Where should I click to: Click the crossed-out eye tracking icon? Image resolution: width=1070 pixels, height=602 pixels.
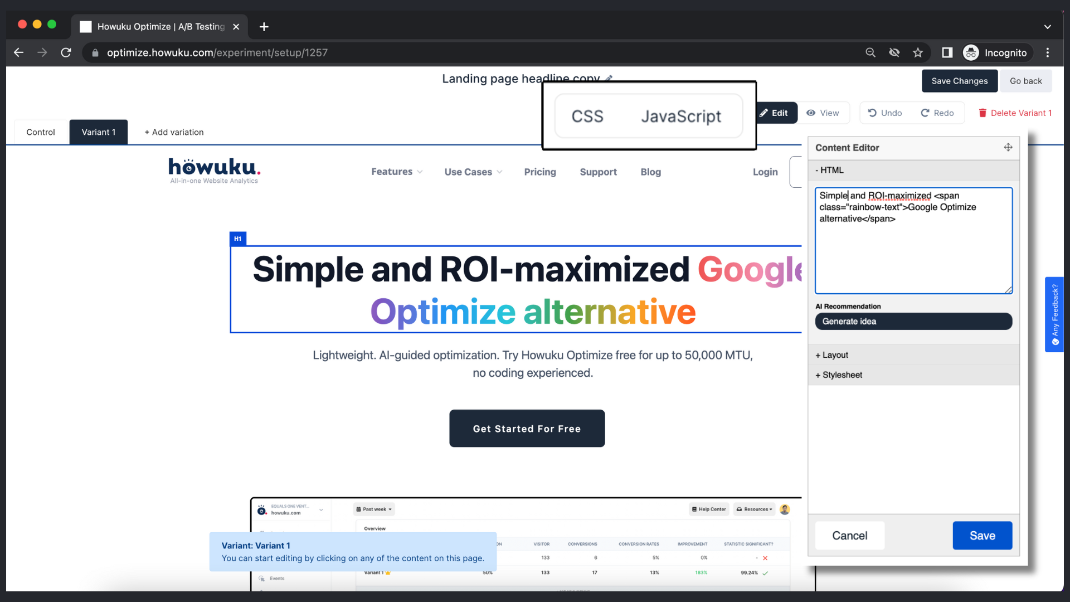[x=894, y=52]
